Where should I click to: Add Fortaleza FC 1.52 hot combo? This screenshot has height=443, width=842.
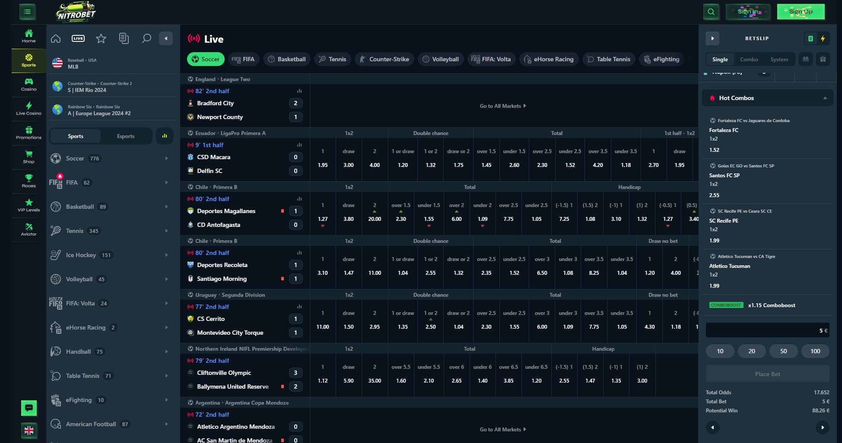(767, 136)
